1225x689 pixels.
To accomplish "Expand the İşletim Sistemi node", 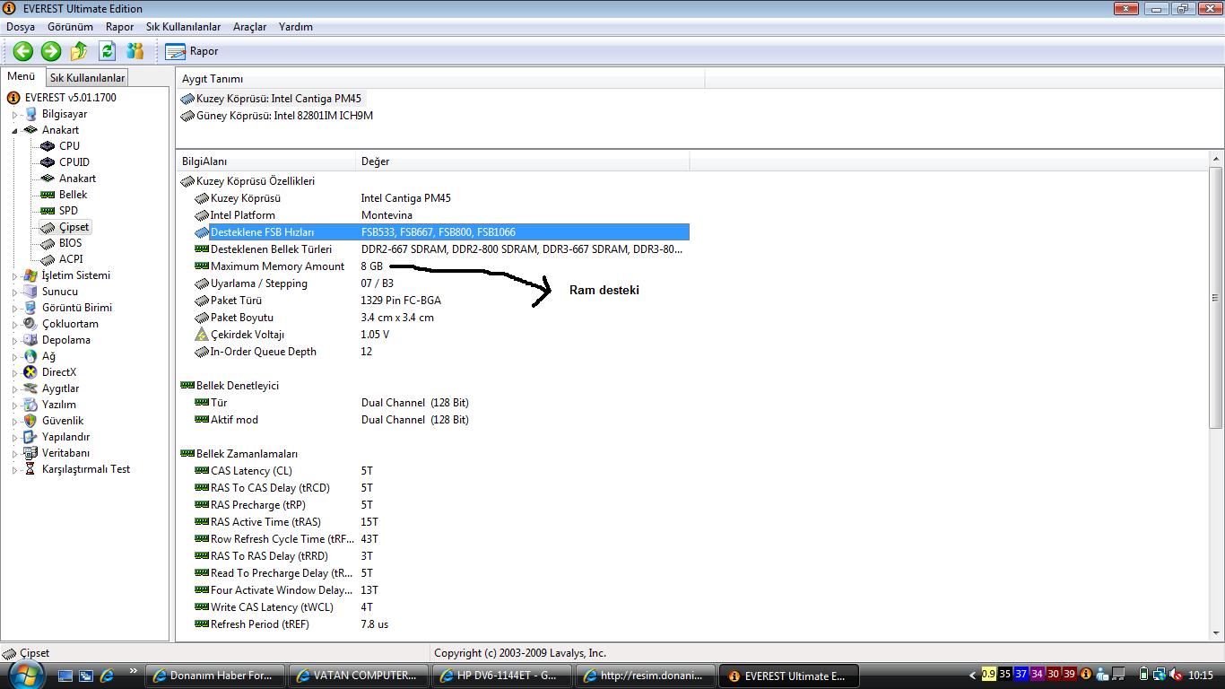I will (x=15, y=275).
